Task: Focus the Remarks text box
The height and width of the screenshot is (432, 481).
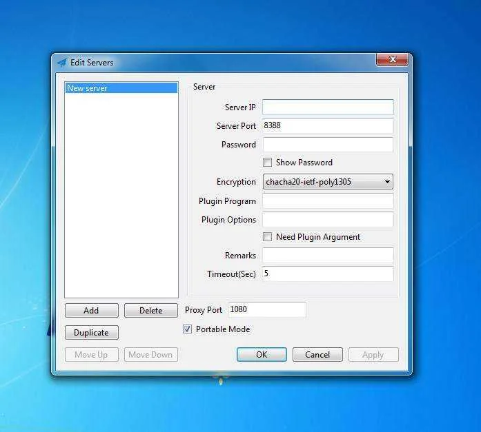Action: tap(328, 256)
